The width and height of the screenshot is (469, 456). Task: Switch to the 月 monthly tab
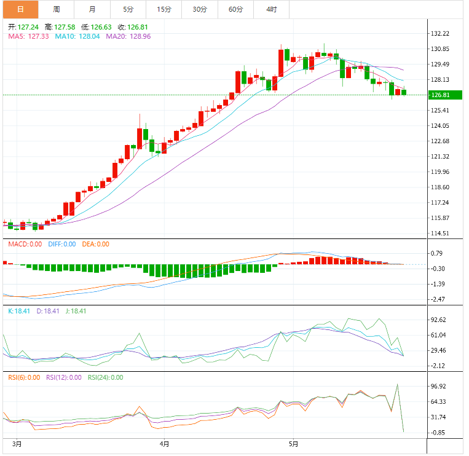tap(92, 9)
